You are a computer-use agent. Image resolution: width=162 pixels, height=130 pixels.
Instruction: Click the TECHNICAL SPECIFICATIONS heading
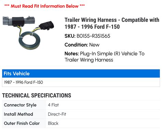click(x=37, y=95)
